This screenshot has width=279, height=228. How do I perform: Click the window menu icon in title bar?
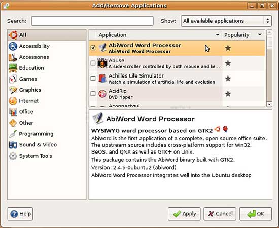click(x=6, y=6)
